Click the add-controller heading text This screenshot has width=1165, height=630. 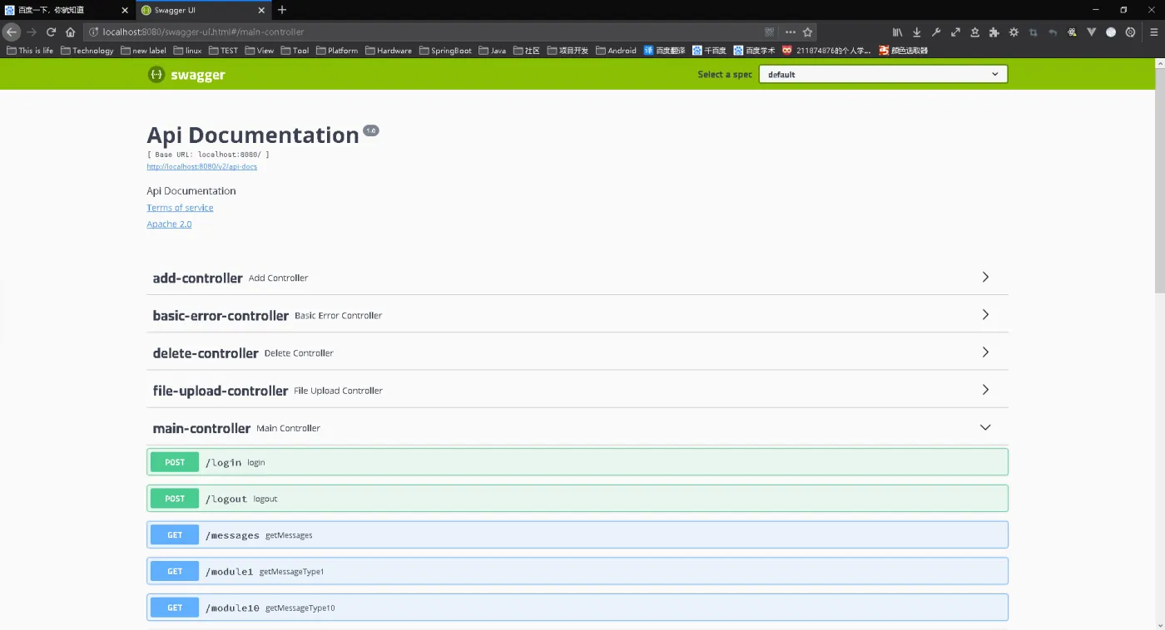[197, 278]
